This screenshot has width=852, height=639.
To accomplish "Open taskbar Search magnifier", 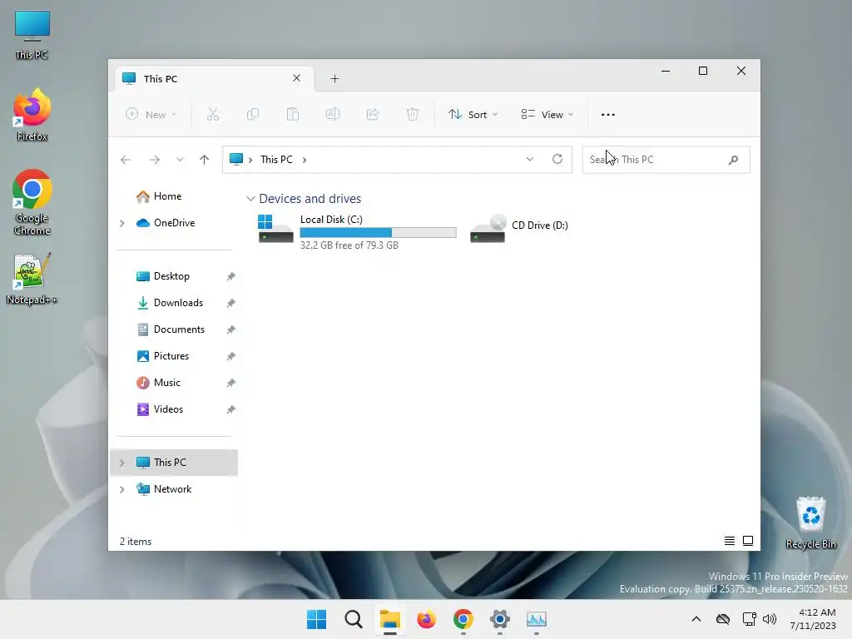I will pos(353,619).
